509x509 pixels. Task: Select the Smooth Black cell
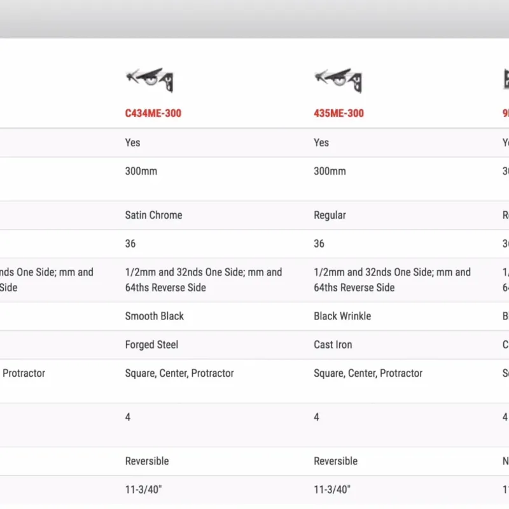(154, 316)
